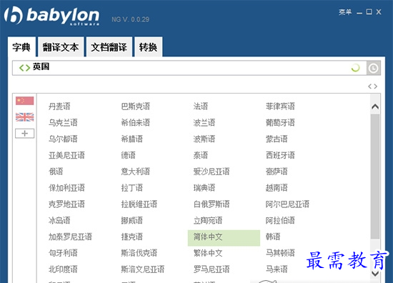Select 爱沙尼亚语 language

tap(212, 172)
